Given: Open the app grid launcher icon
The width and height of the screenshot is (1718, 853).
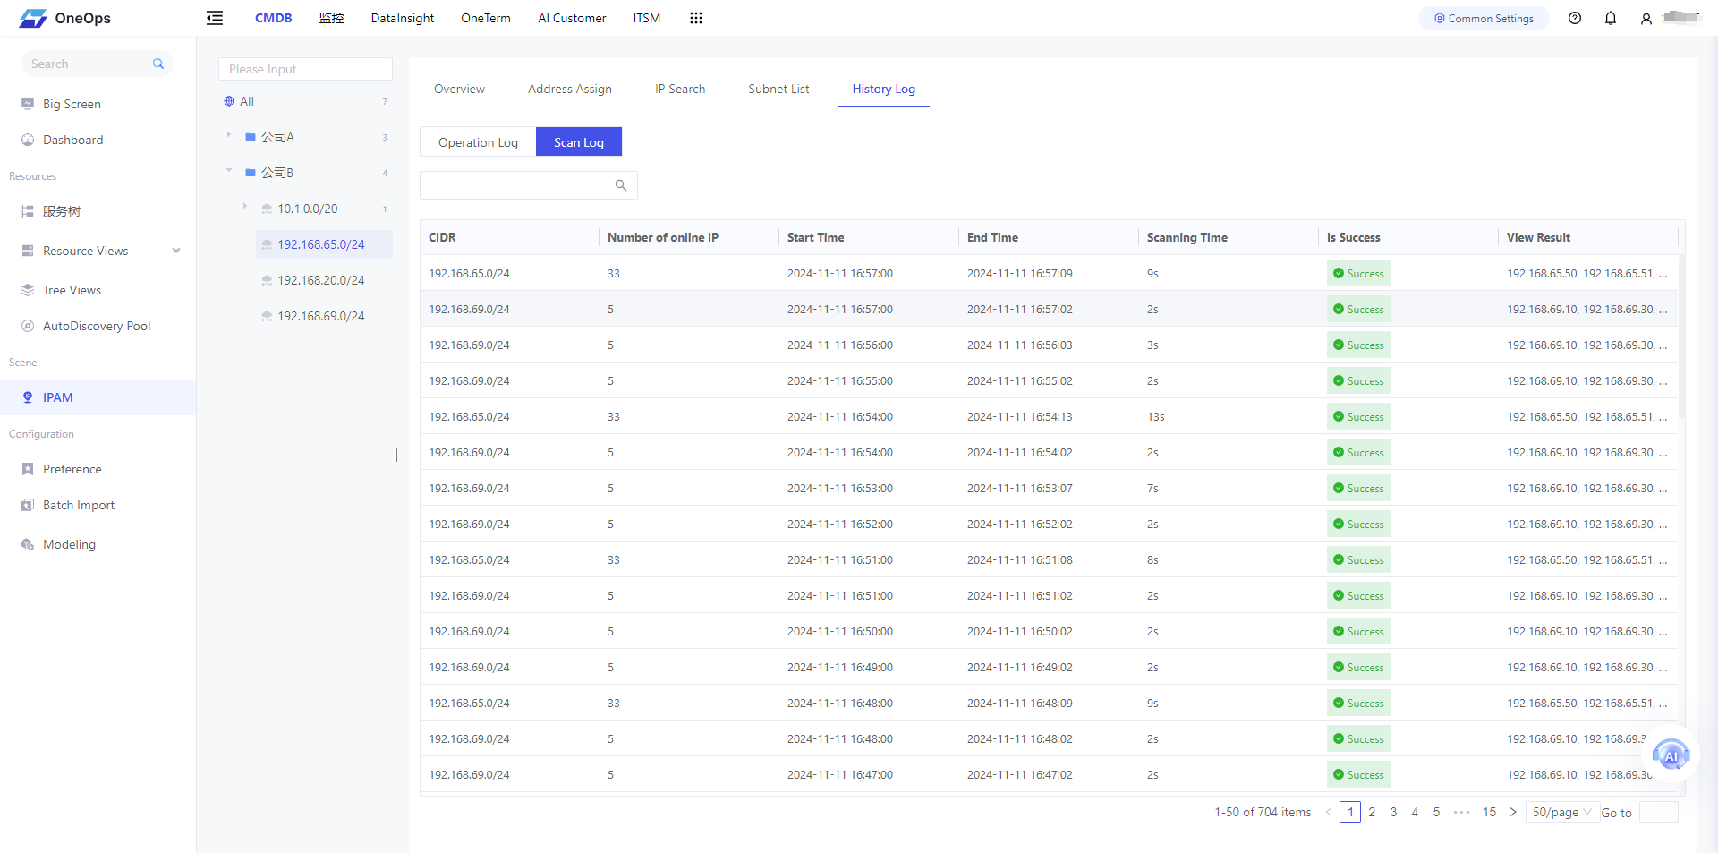Looking at the screenshot, I should point(696,18).
